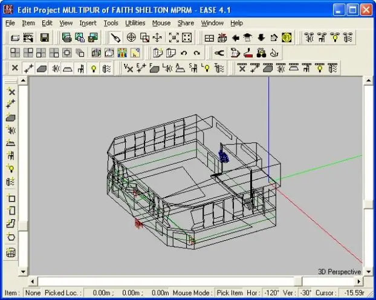The height and width of the screenshot is (300, 376).
Task: Click the -120° Hor angle value
Action: [x=271, y=293]
